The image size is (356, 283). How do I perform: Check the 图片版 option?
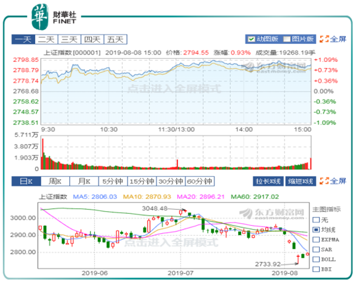pos(287,39)
